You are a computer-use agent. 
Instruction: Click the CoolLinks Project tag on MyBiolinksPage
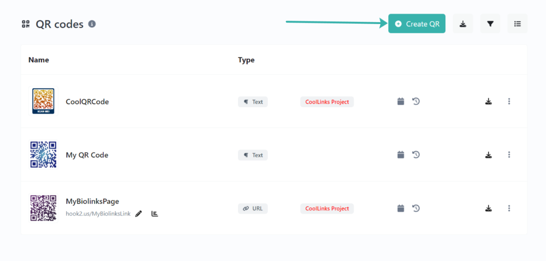click(327, 208)
